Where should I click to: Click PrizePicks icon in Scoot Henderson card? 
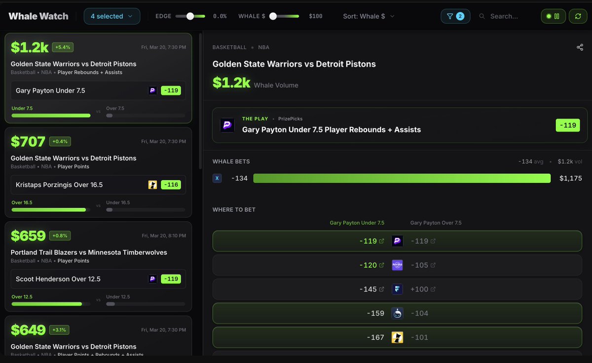coord(152,279)
